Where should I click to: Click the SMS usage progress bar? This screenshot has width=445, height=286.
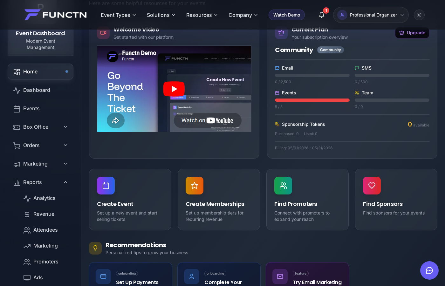point(392,75)
